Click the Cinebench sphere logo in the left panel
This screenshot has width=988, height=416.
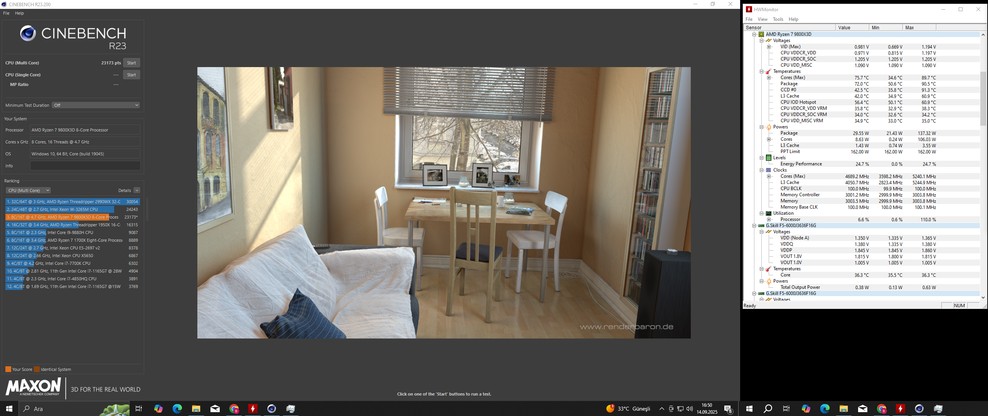pyautogui.click(x=28, y=33)
